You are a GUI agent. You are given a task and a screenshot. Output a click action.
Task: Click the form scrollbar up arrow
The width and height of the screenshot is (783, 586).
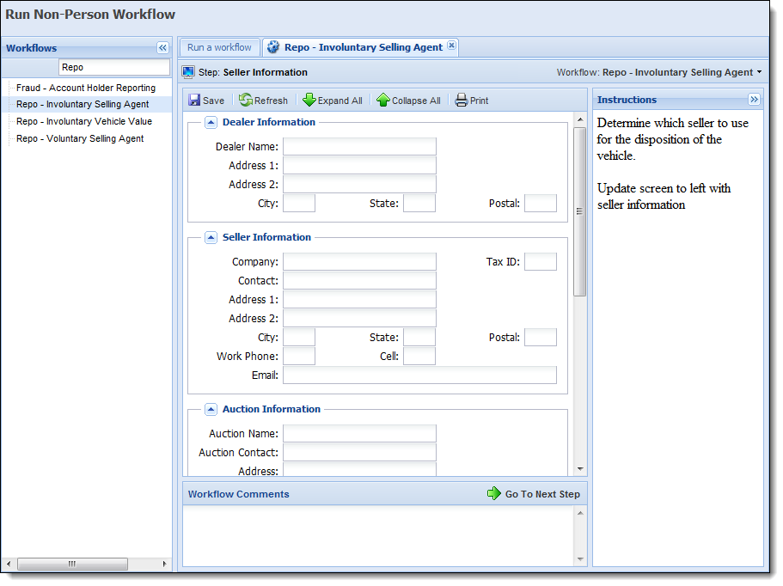[580, 119]
